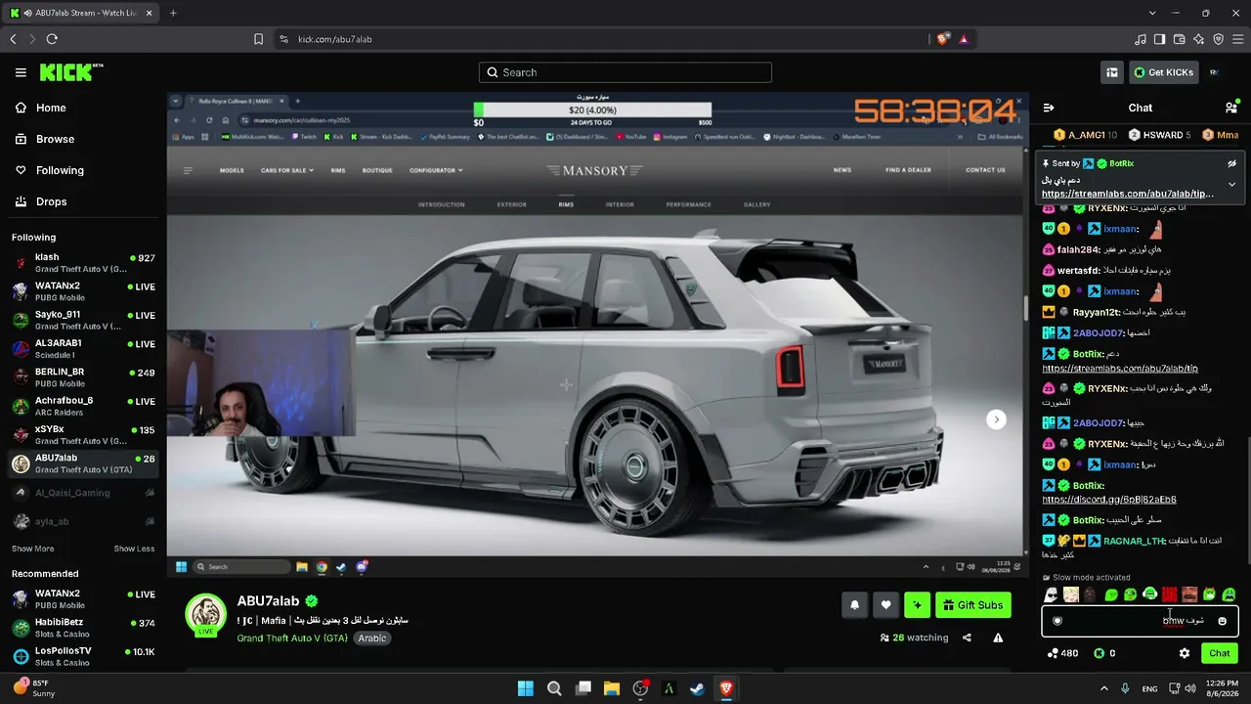The height and width of the screenshot is (704, 1251).
Task: Open the taskbar volume control
Action: (1190, 688)
